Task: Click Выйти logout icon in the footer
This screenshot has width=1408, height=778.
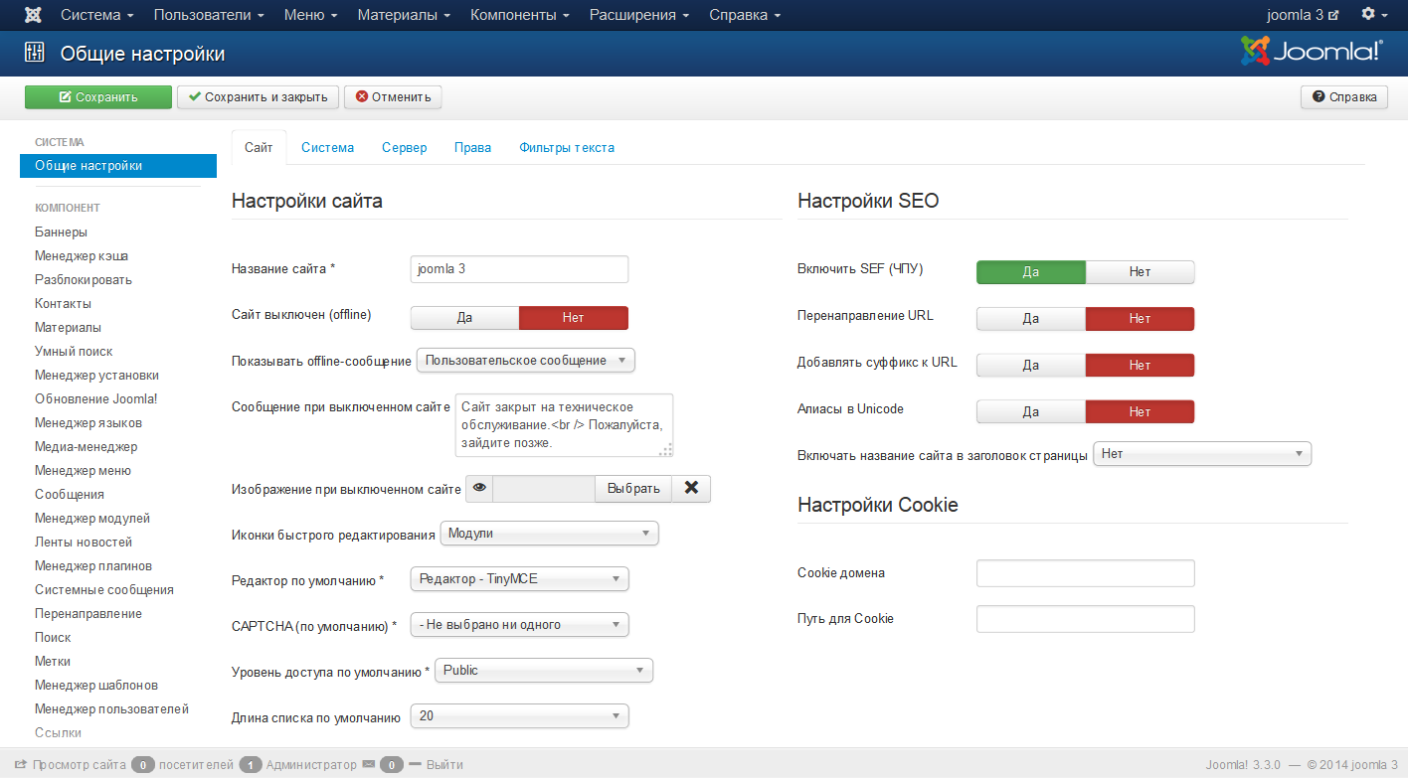Action: click(x=443, y=764)
